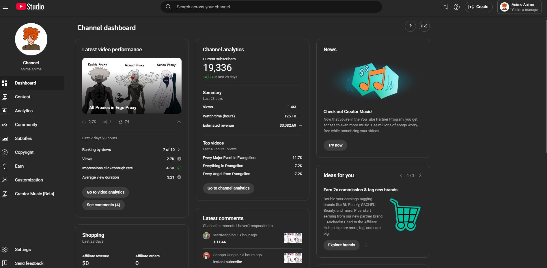Open Subtitles in the sidebar
This screenshot has width=547, height=268.
32,138
